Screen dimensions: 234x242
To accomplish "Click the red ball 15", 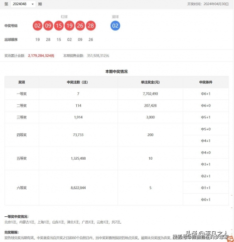I will pyautogui.click(x=59, y=26).
